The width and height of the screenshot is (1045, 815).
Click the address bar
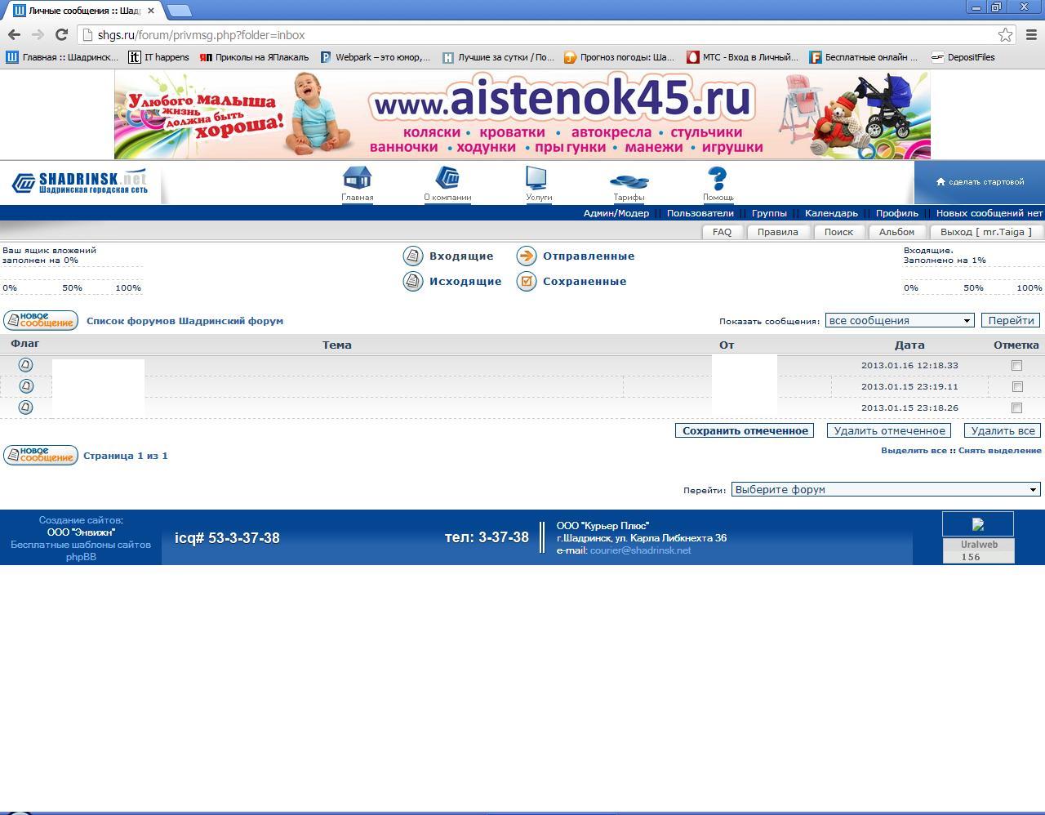point(539,35)
